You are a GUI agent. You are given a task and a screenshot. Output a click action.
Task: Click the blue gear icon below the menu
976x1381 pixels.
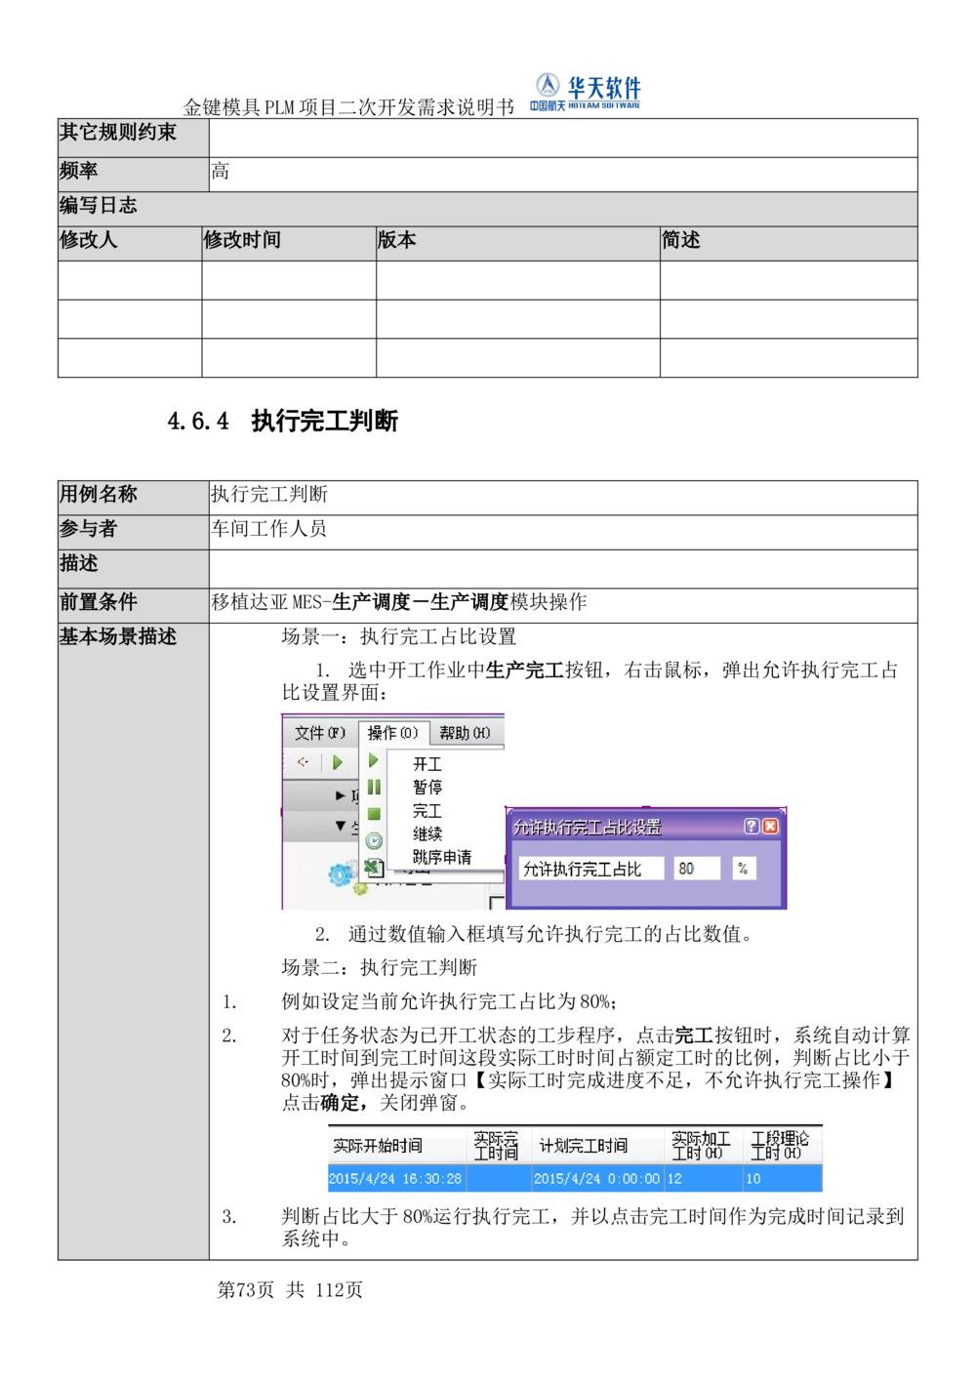(341, 873)
